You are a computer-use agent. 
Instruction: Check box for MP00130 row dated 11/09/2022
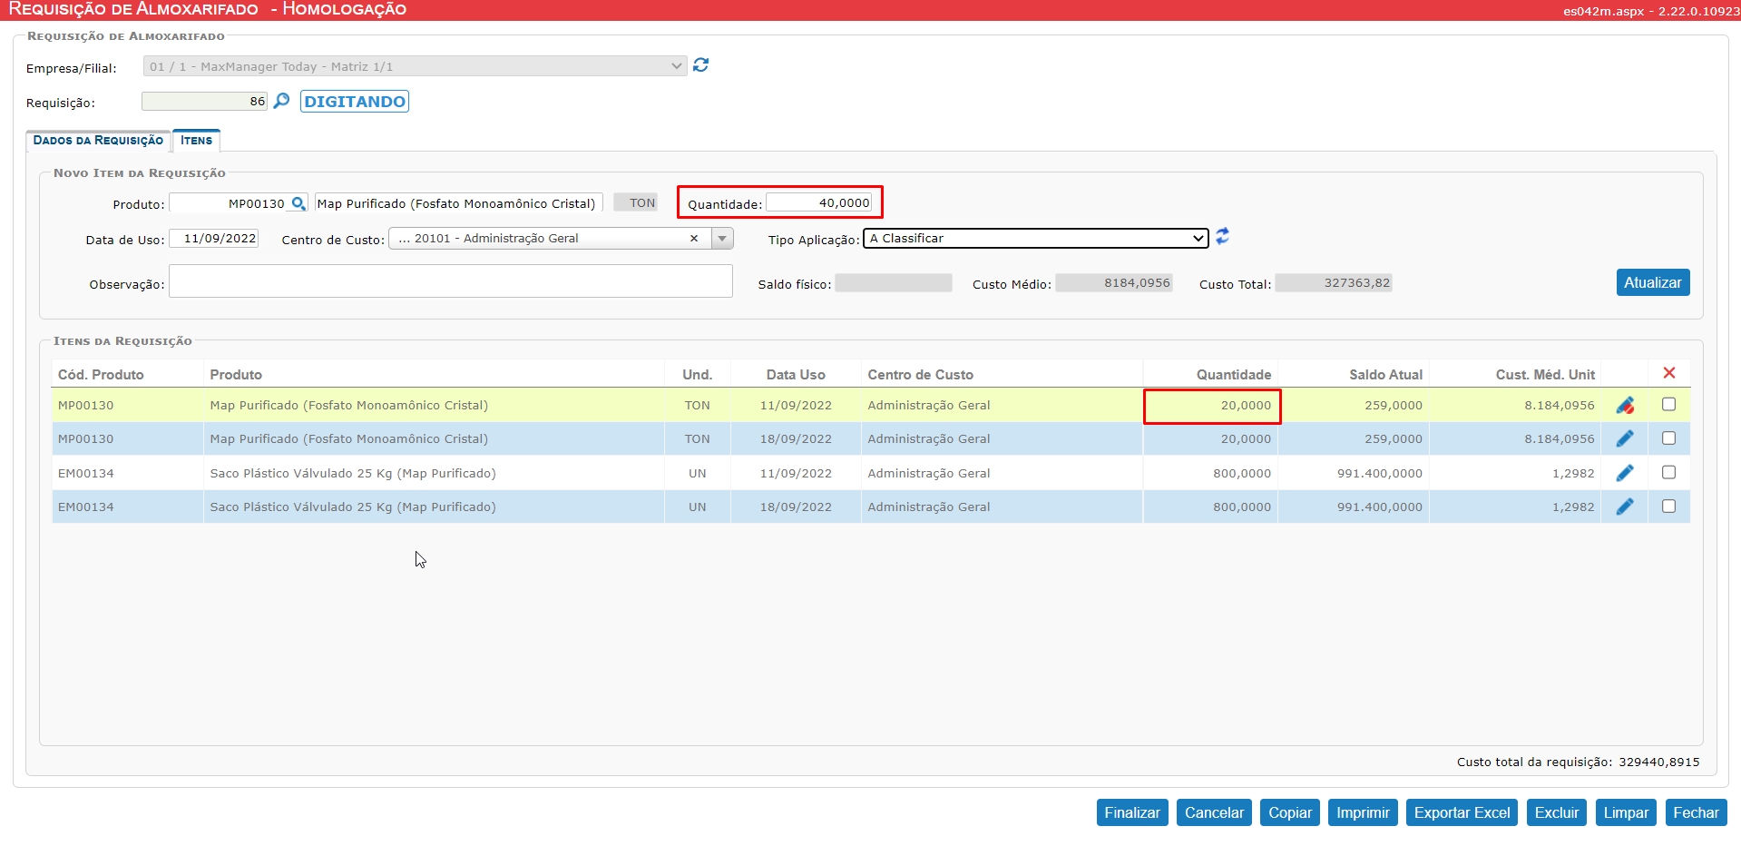[x=1668, y=404]
